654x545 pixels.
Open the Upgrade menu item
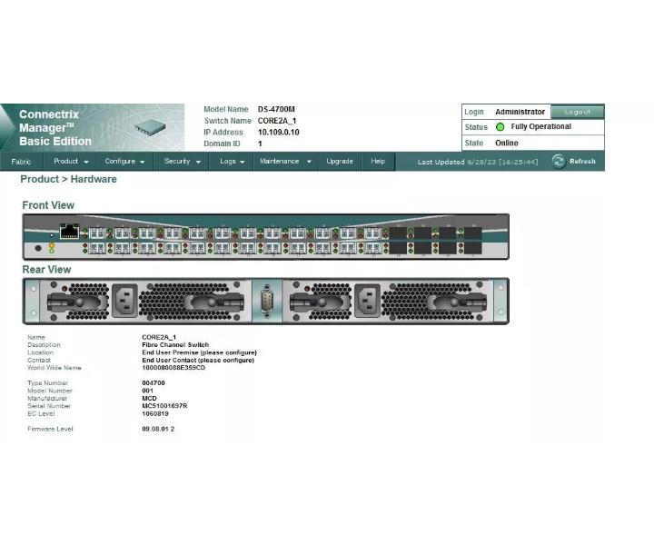tap(340, 162)
